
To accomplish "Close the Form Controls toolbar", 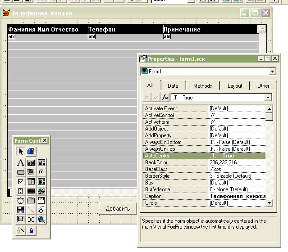I will pyautogui.click(x=45, y=140).
